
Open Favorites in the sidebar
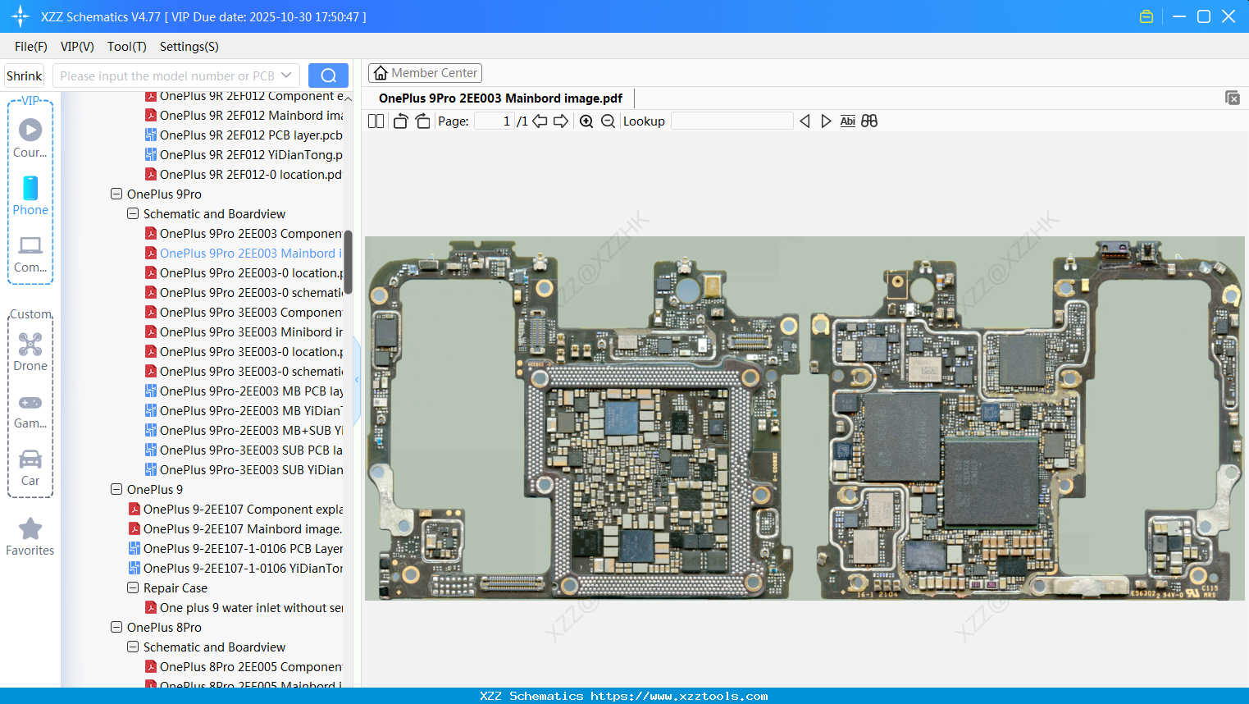click(x=30, y=537)
